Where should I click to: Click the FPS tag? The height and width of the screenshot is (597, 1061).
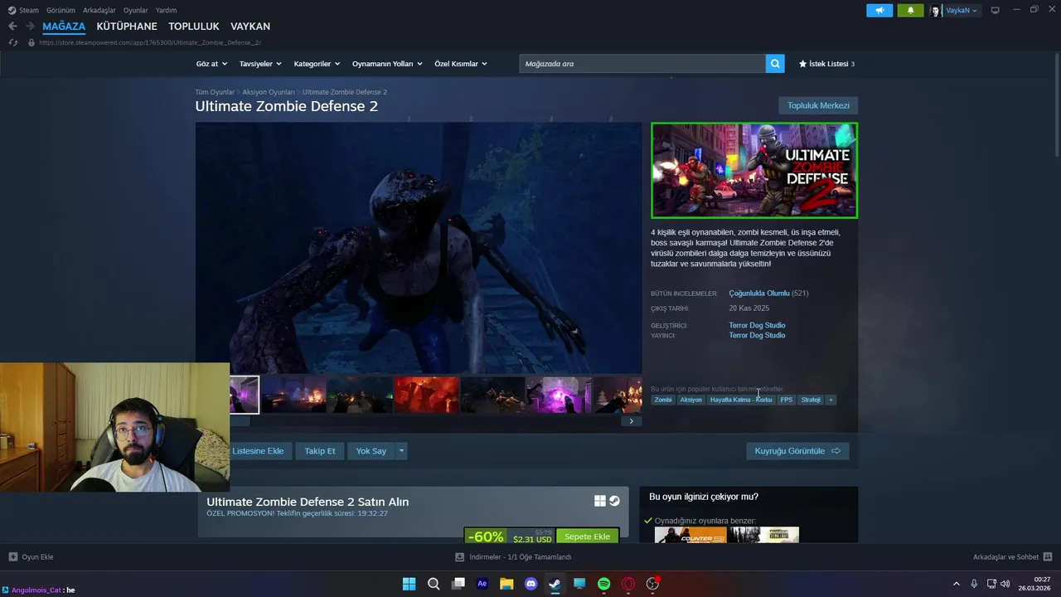pyautogui.click(x=787, y=400)
